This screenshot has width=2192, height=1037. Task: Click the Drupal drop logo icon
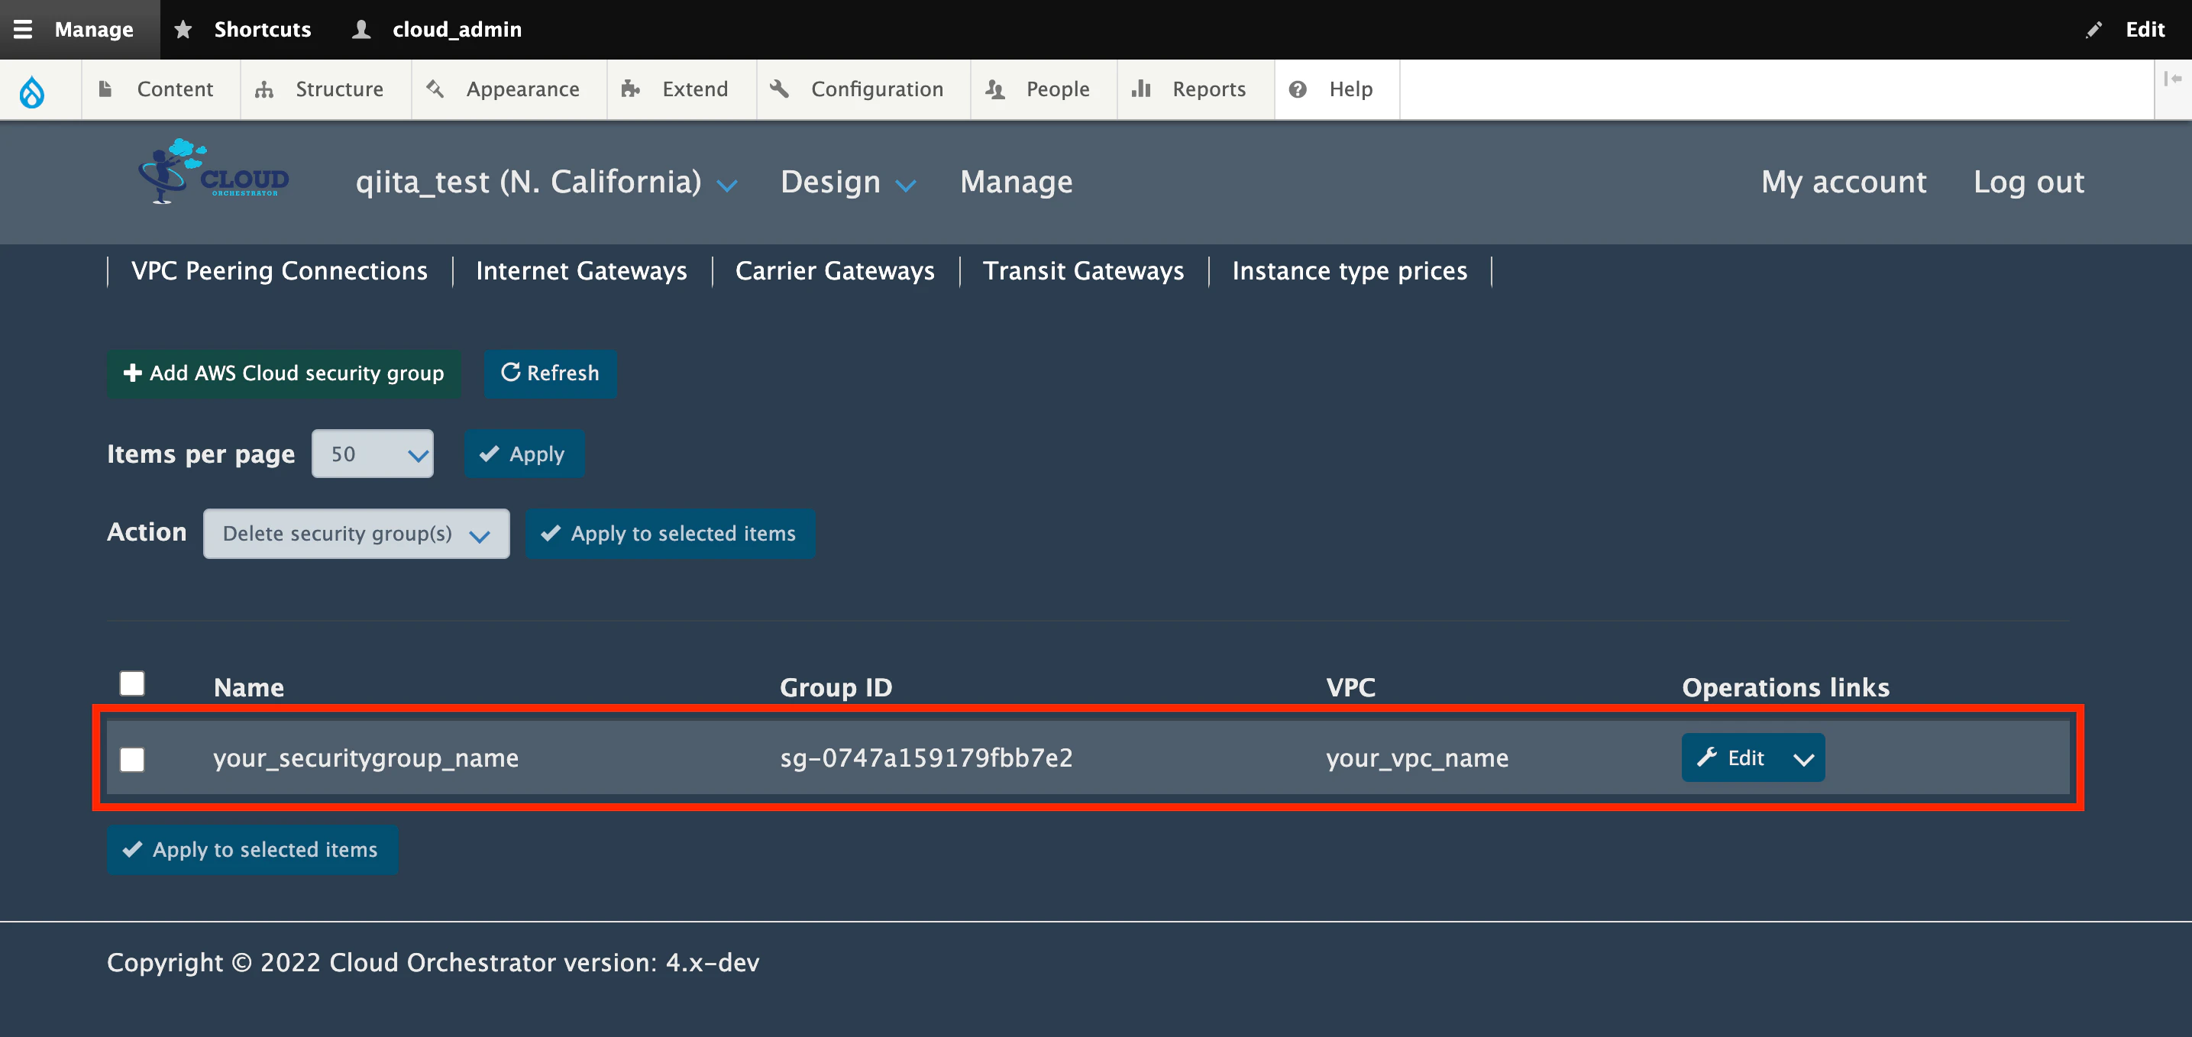click(x=31, y=90)
